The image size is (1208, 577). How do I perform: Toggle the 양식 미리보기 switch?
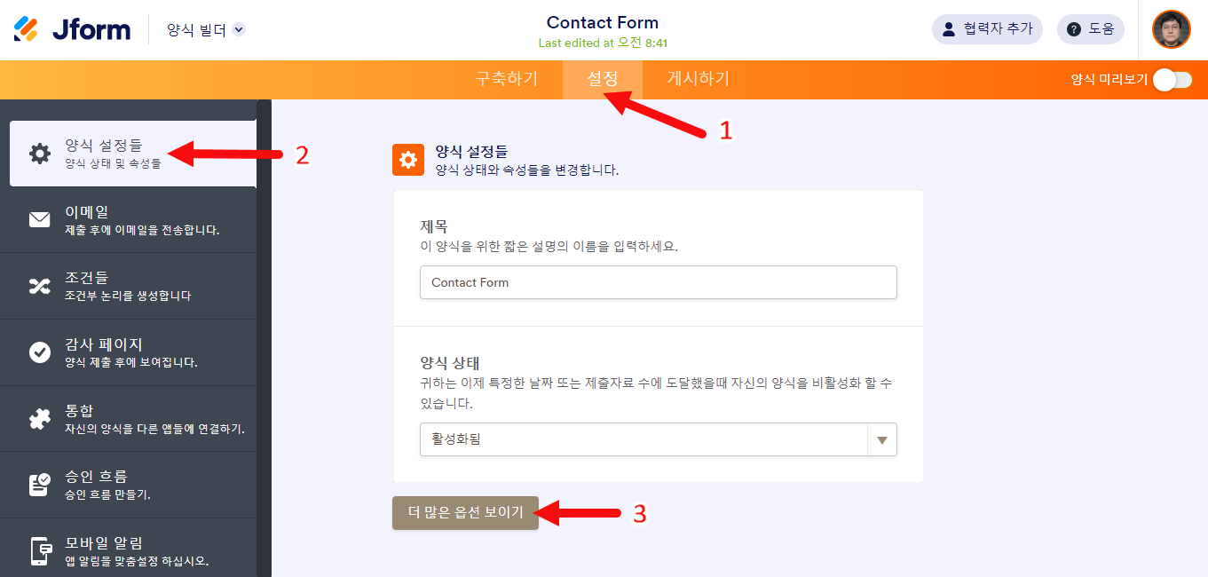1172,80
